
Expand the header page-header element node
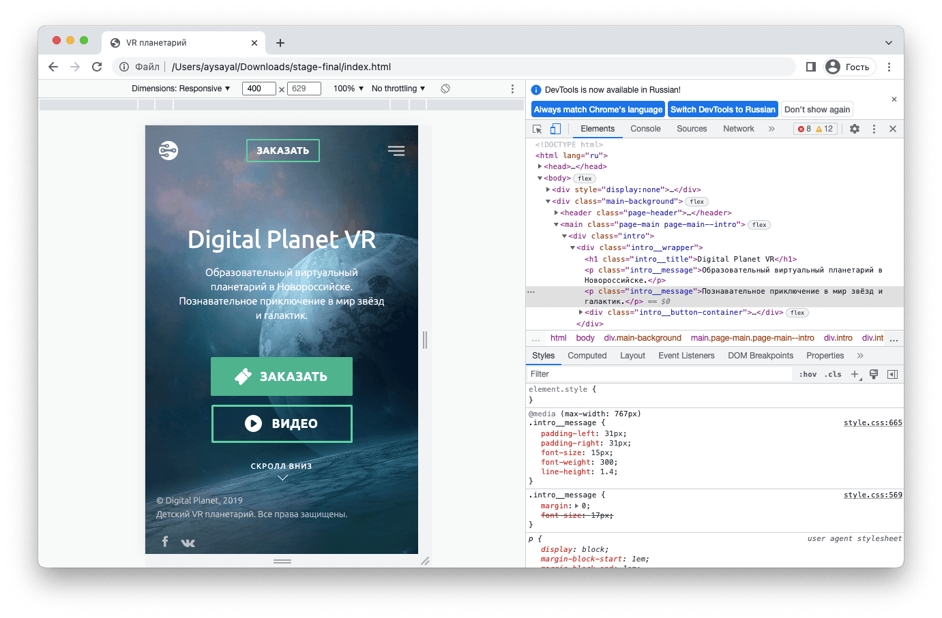click(x=557, y=213)
